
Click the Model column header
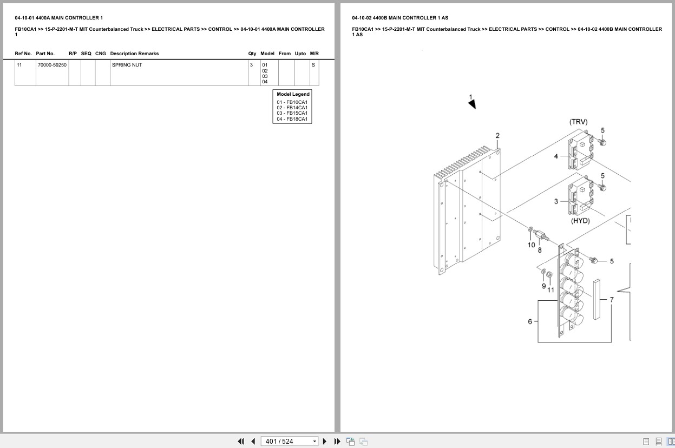coord(267,54)
